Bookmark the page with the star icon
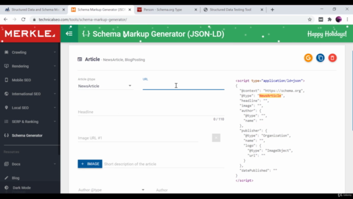This screenshot has width=353, height=199. click(310, 20)
